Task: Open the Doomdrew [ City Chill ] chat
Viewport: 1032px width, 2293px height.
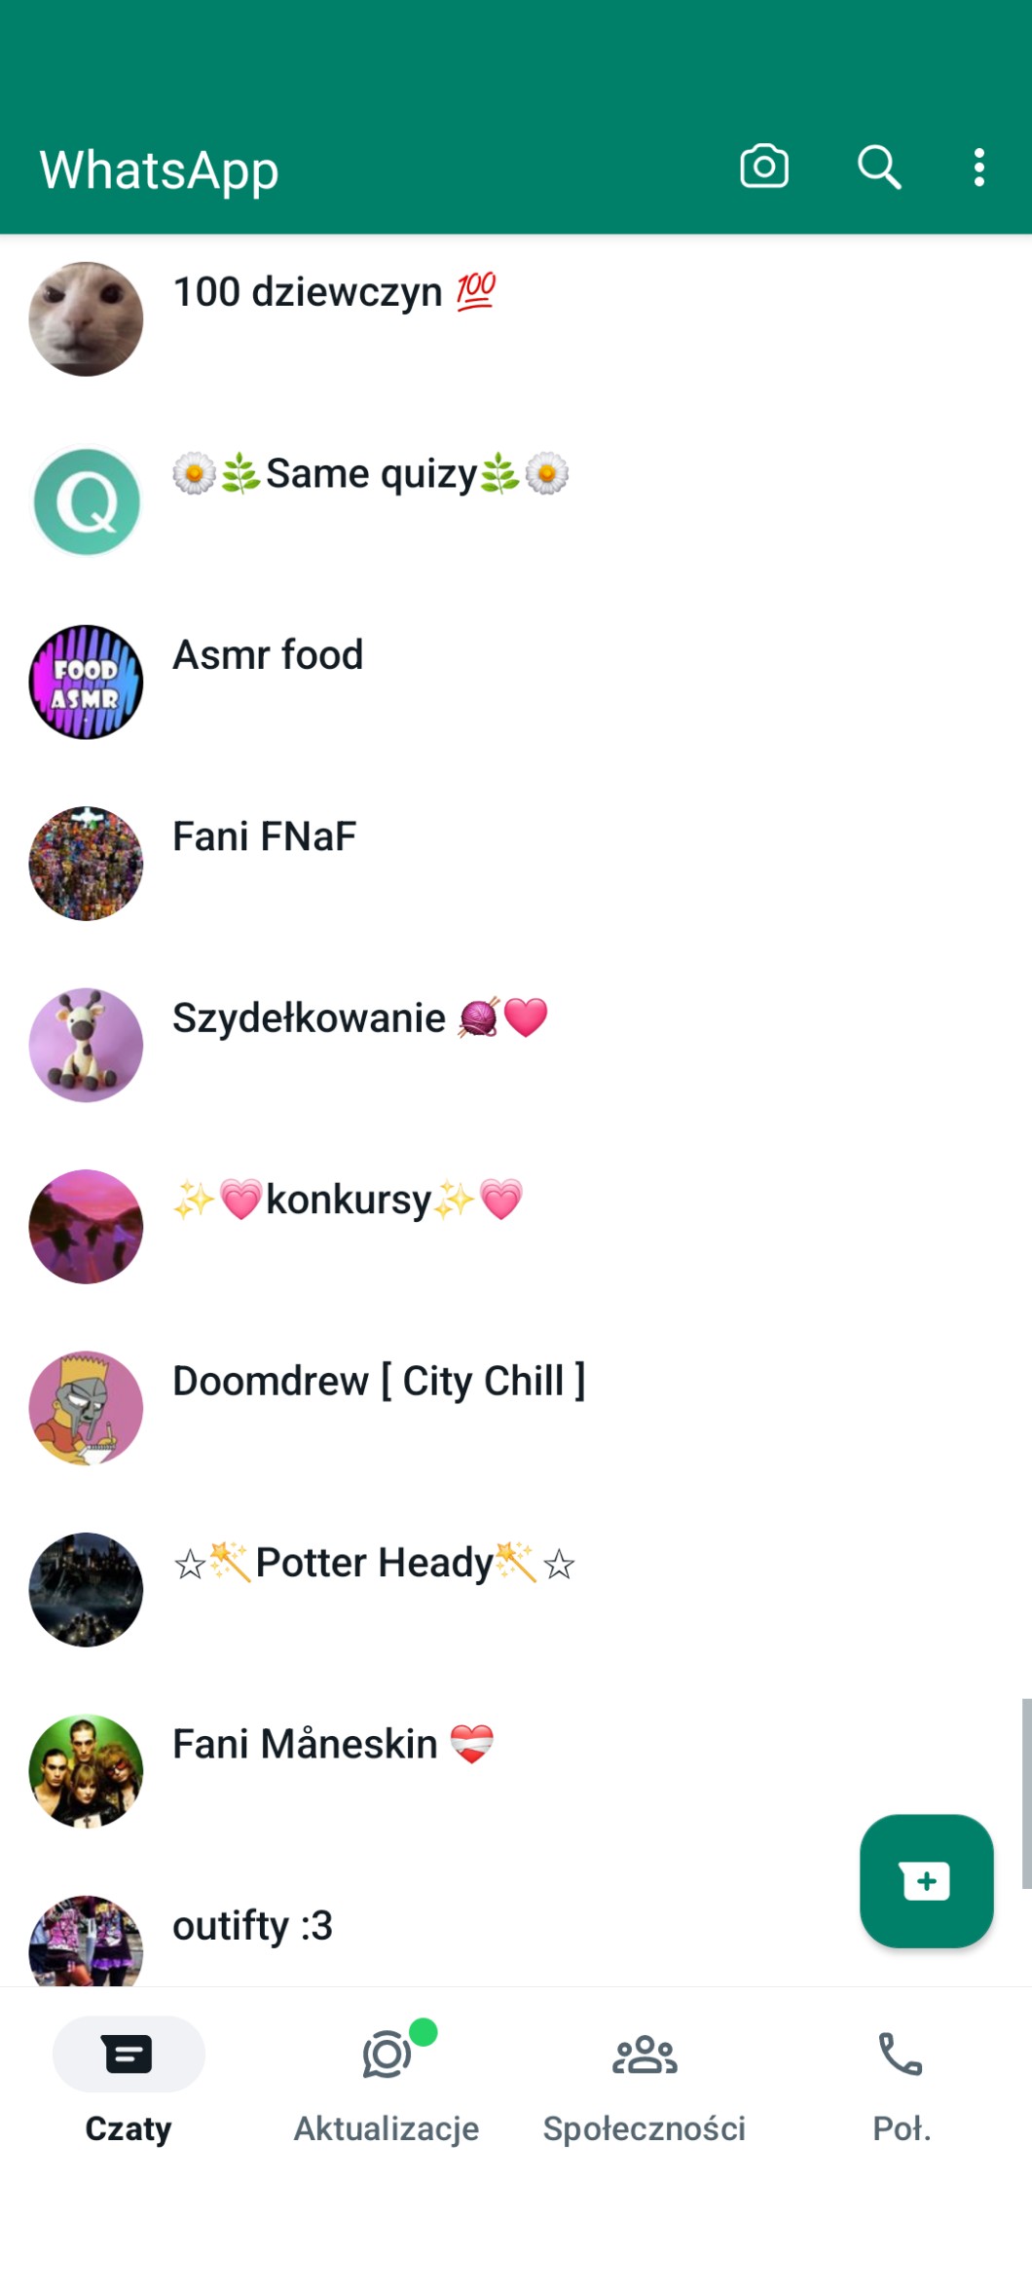Action: pyautogui.click(x=516, y=1408)
